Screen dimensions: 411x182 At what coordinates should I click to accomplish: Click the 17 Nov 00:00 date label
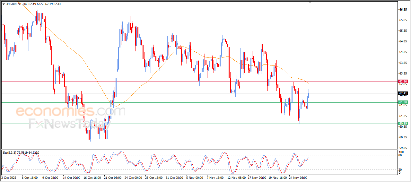coord(257,177)
